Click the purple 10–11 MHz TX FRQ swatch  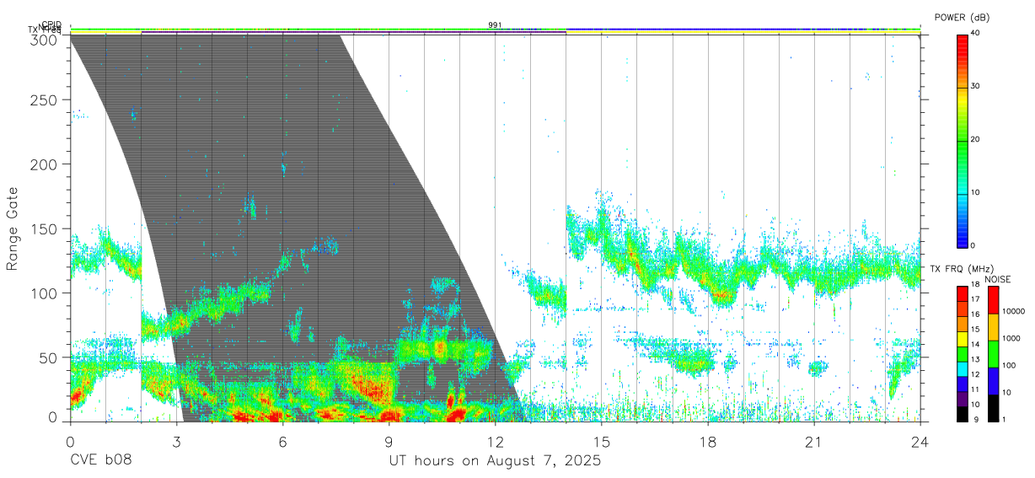point(963,397)
